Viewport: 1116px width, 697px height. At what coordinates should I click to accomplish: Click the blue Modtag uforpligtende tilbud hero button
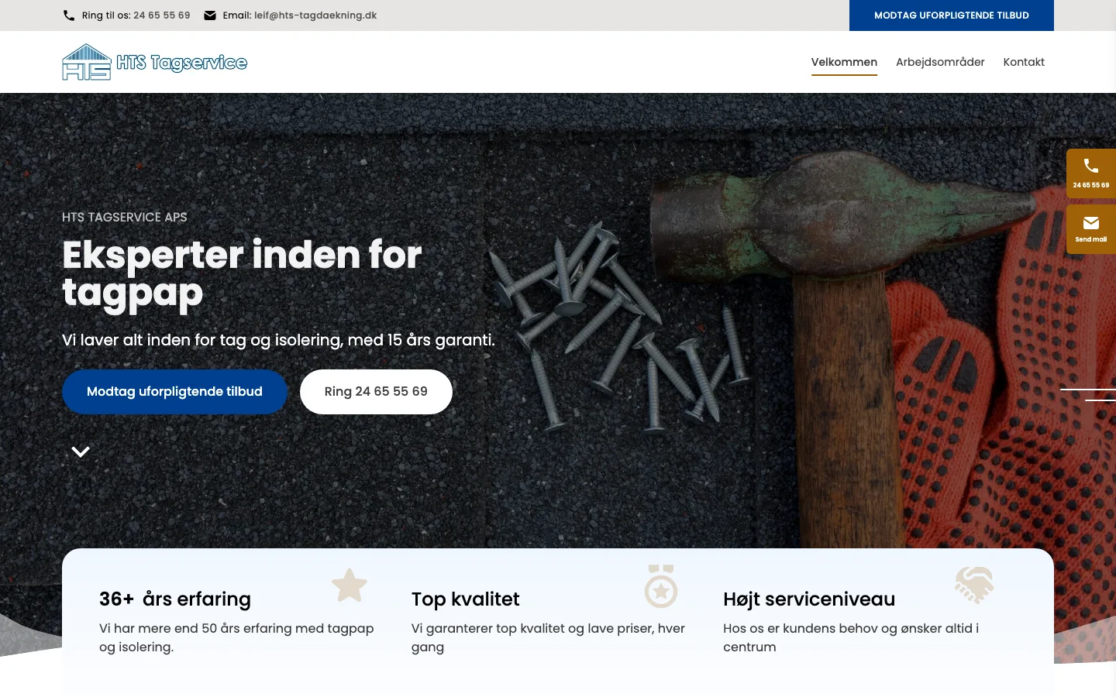(x=174, y=392)
